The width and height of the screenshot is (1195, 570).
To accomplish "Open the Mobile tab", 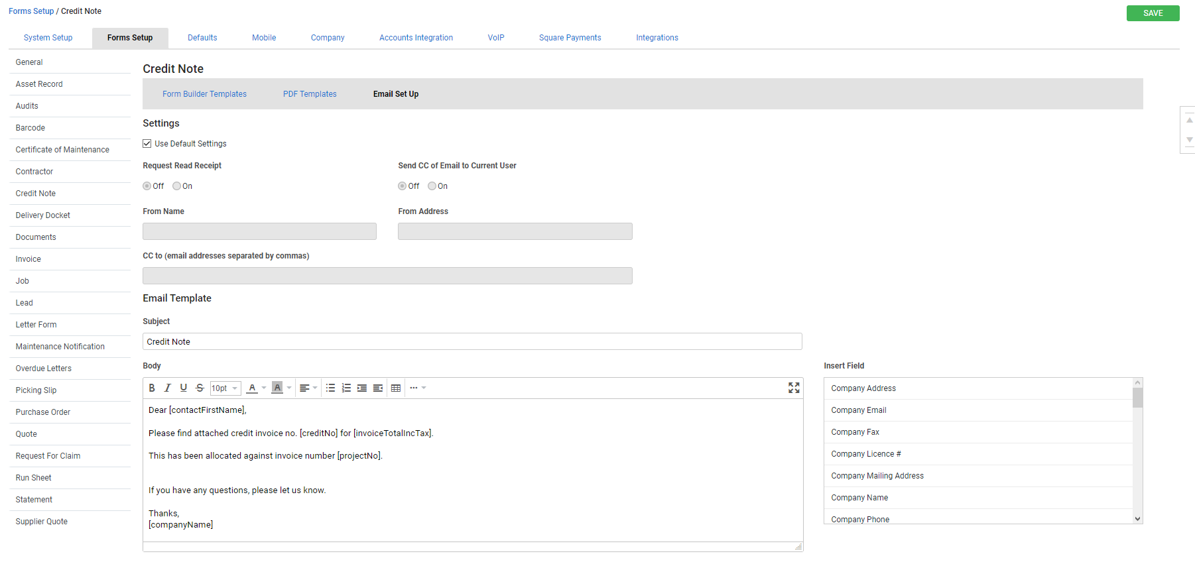I will [264, 38].
